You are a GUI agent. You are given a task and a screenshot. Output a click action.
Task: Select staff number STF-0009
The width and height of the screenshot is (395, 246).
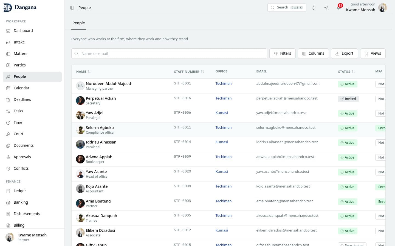click(x=182, y=157)
